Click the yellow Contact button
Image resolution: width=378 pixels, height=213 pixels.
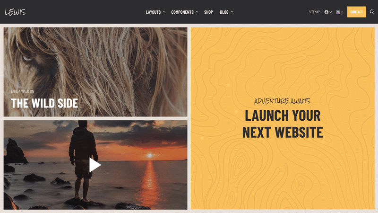click(x=357, y=12)
